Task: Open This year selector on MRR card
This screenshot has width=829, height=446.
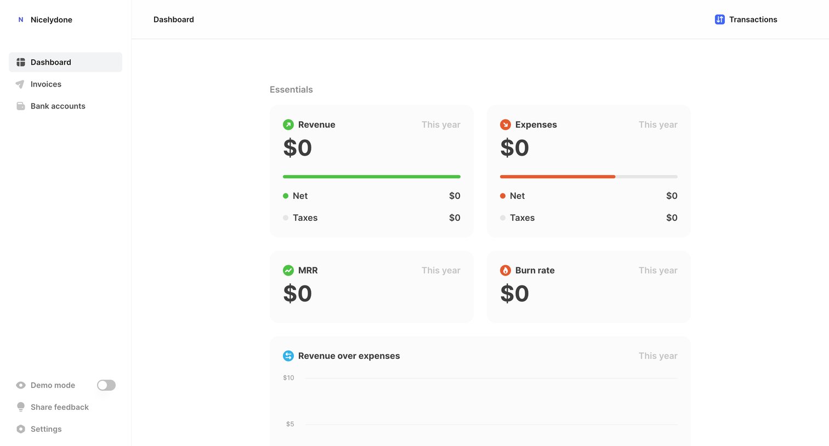Action: point(441,271)
